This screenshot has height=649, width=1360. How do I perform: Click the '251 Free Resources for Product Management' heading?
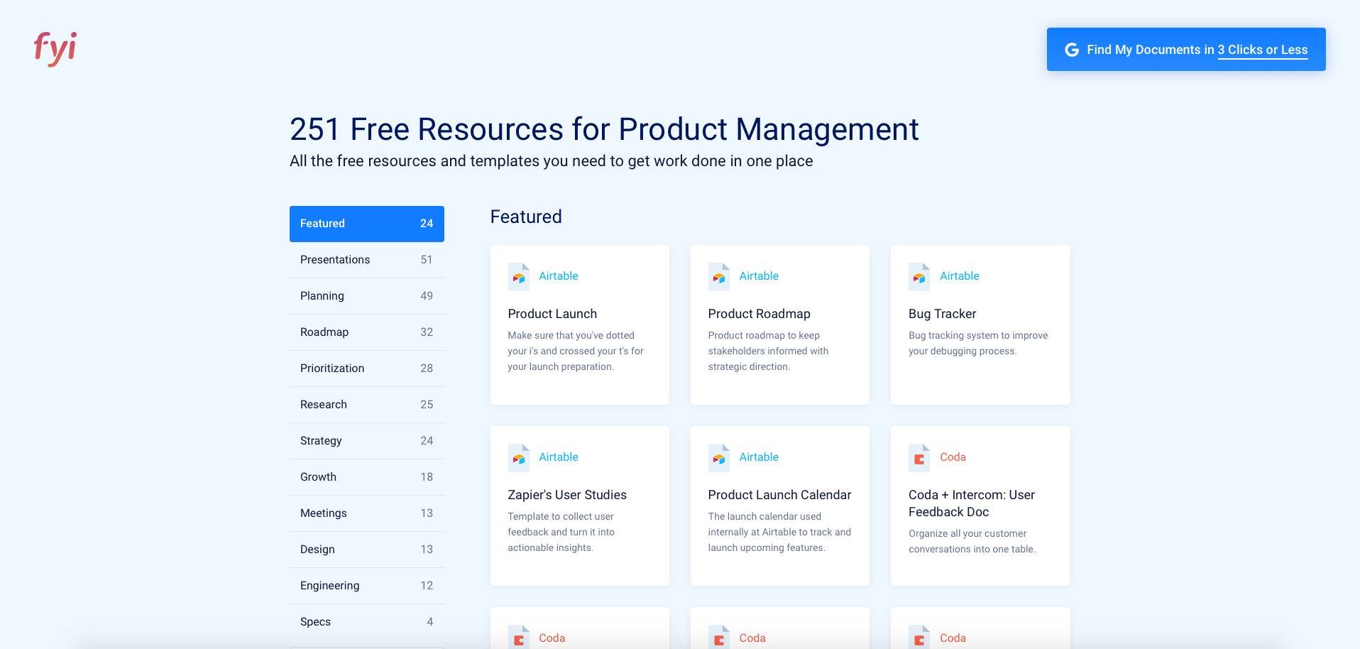(x=604, y=129)
